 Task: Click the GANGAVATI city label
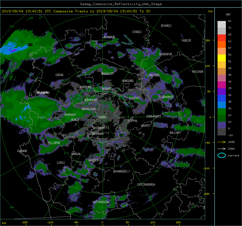pyautogui.click(x=154, y=116)
